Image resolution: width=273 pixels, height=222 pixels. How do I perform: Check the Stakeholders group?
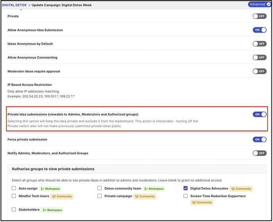(14, 209)
